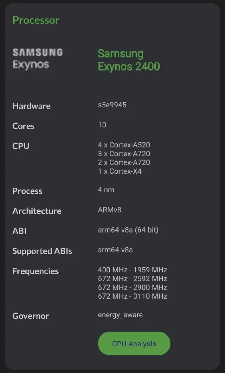
Task: Tap the Processor section heading
Action: pos(36,20)
